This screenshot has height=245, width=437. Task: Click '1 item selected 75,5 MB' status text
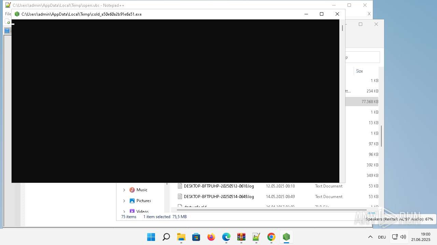[165, 217]
